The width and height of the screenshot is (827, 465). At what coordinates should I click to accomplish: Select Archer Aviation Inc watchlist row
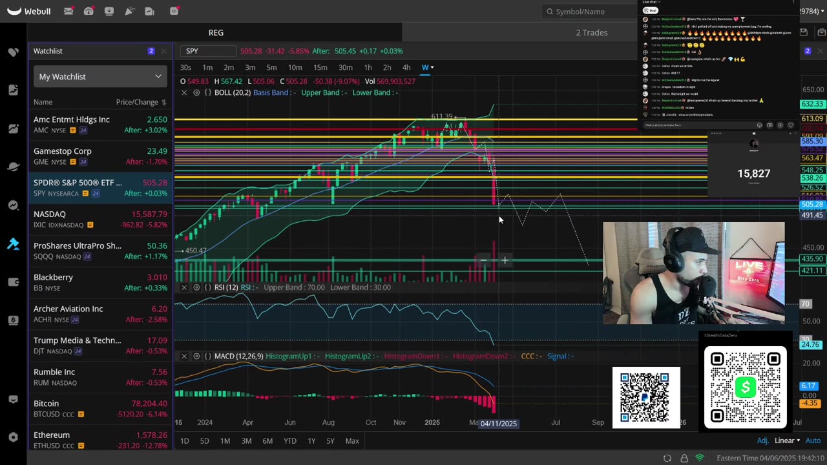click(x=100, y=313)
